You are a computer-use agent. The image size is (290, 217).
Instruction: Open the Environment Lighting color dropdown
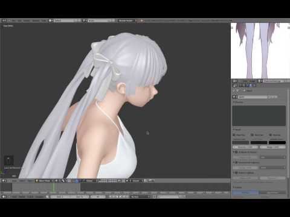272,168
